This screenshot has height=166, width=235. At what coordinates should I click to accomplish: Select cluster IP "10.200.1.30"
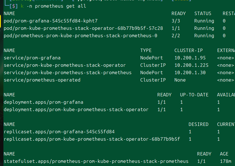[190, 72]
